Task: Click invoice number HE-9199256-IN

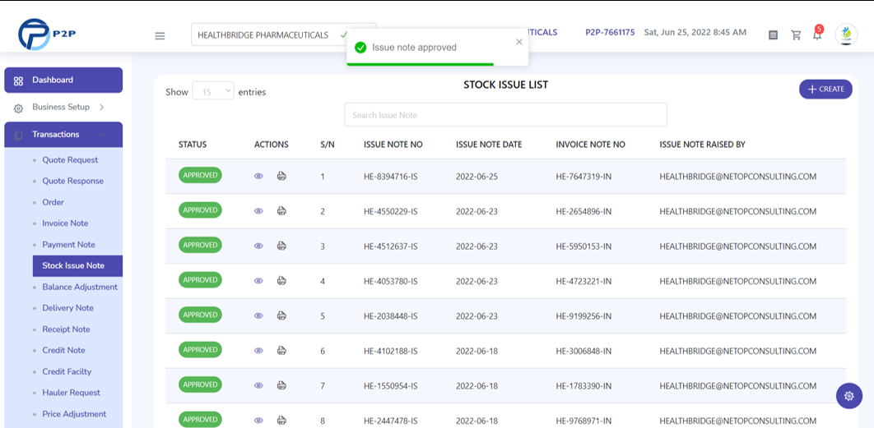Action: click(x=583, y=316)
